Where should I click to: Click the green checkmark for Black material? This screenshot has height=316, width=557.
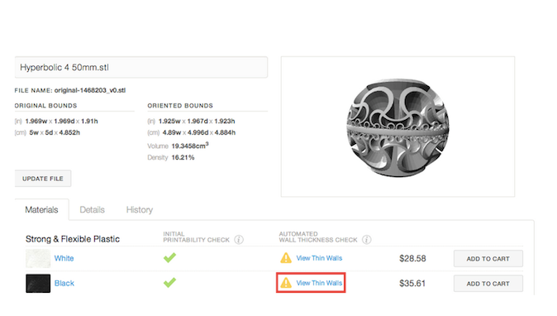(169, 283)
